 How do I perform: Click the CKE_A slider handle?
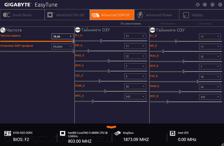click(100, 81)
